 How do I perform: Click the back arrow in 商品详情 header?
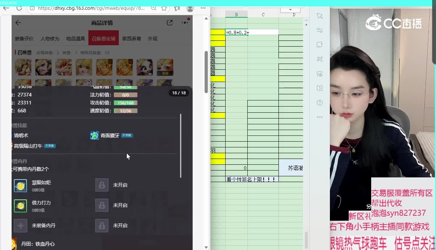pos(18,23)
